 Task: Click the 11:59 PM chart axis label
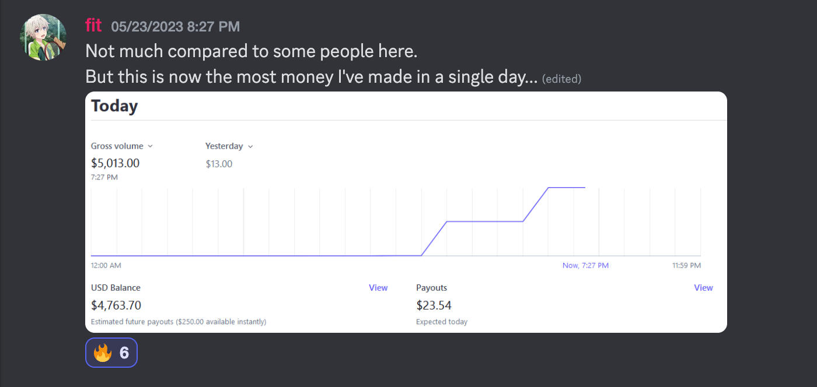tap(686, 265)
